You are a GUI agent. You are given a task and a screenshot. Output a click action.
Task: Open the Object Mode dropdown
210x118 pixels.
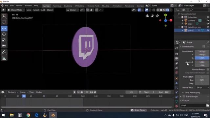coord(16,10)
